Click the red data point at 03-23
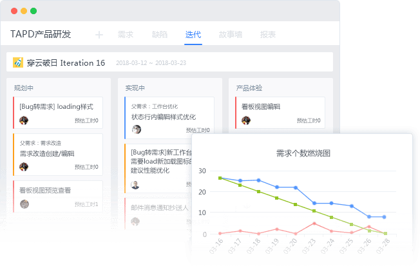This screenshot has height=266, width=420. [x=314, y=223]
